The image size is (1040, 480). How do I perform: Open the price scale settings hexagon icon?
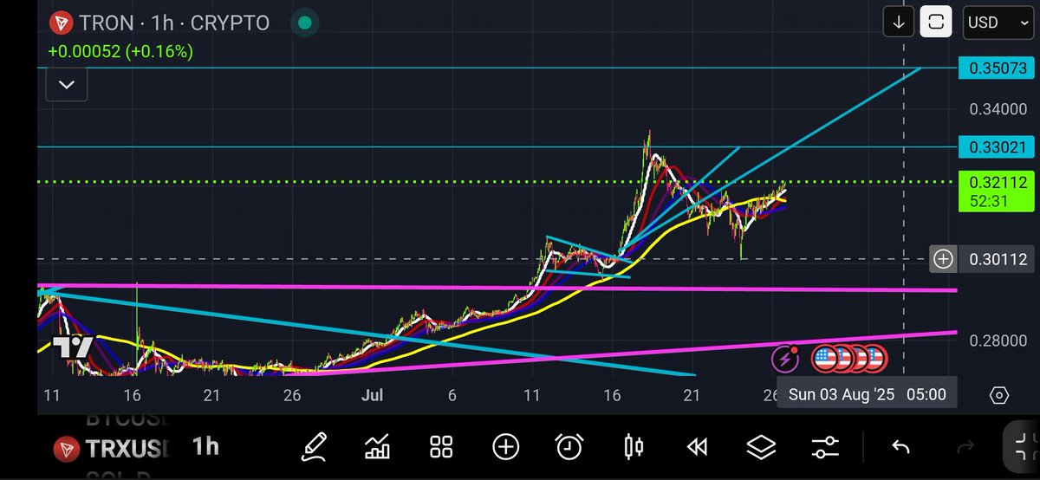[999, 395]
